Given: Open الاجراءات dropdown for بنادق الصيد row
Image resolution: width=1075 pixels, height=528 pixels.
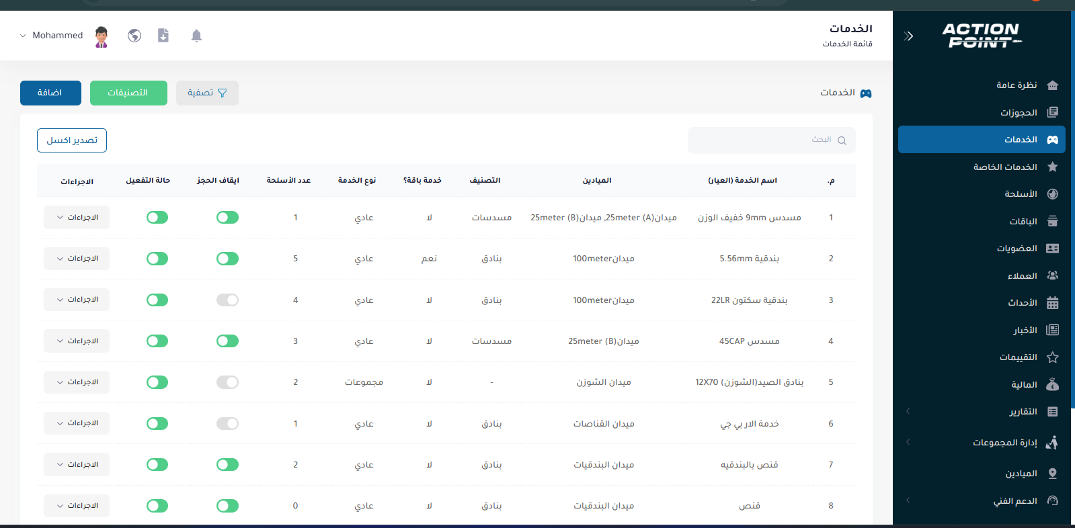Looking at the screenshot, I should tap(77, 382).
